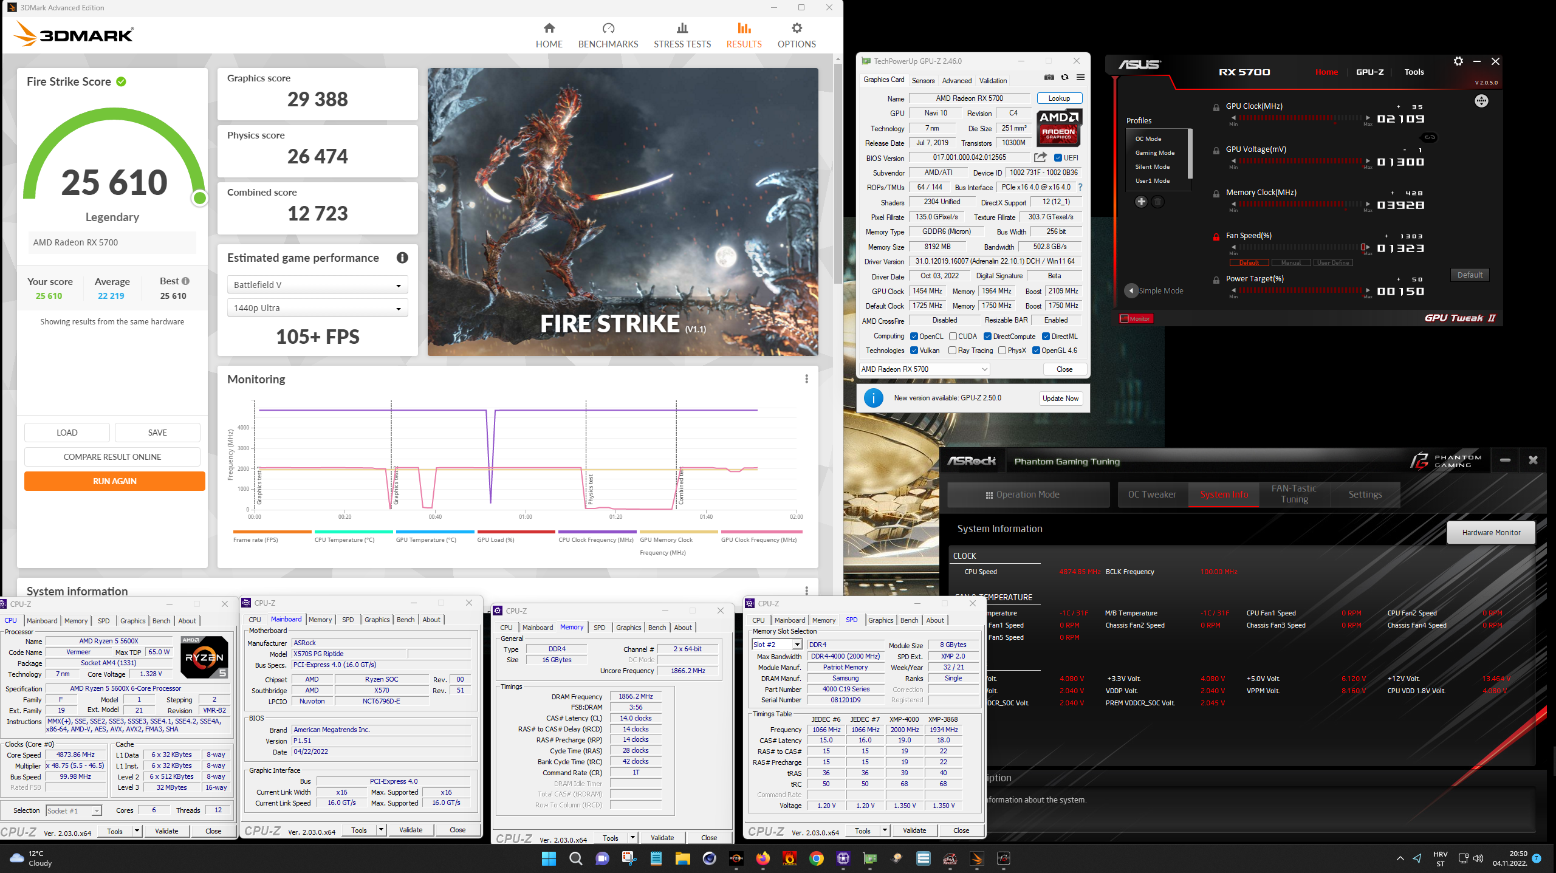
Task: Click the Bus Interface question mark in GPU-Z
Action: click(1080, 187)
